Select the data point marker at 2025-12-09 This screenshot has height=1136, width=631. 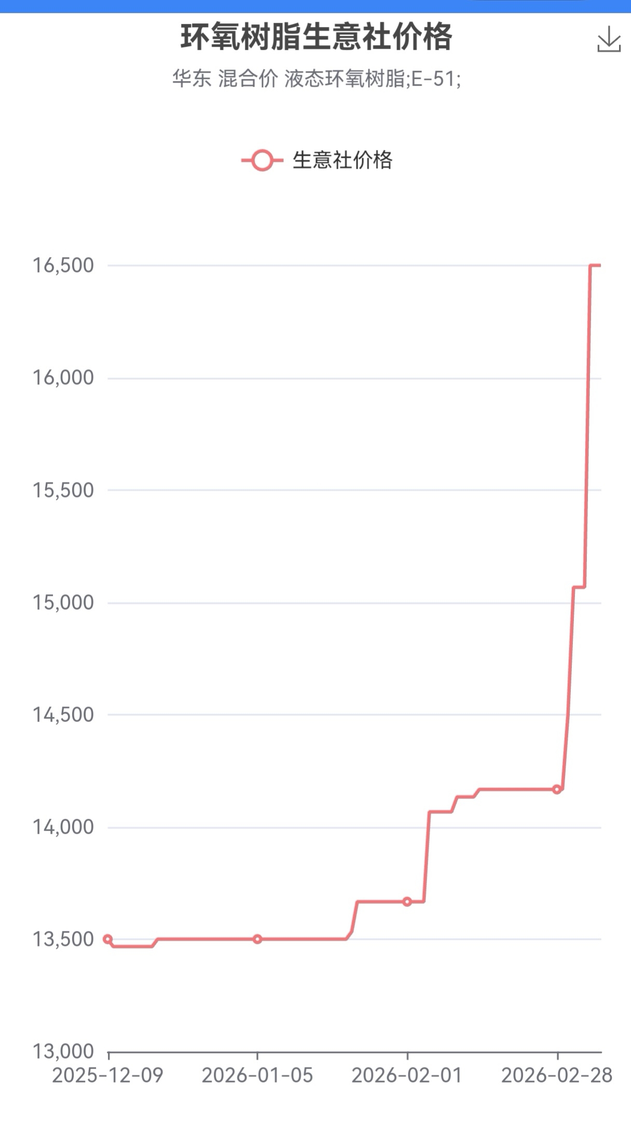point(108,939)
